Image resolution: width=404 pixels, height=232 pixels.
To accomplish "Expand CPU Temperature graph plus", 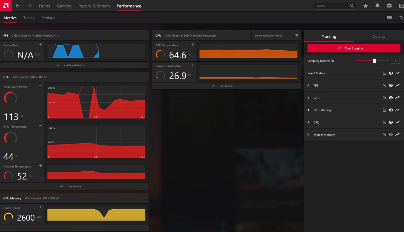I will (x=193, y=44).
